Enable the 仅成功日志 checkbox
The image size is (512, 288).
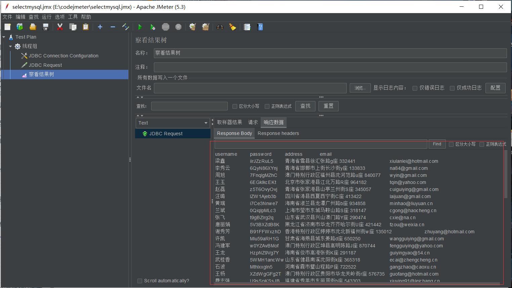pos(452,88)
